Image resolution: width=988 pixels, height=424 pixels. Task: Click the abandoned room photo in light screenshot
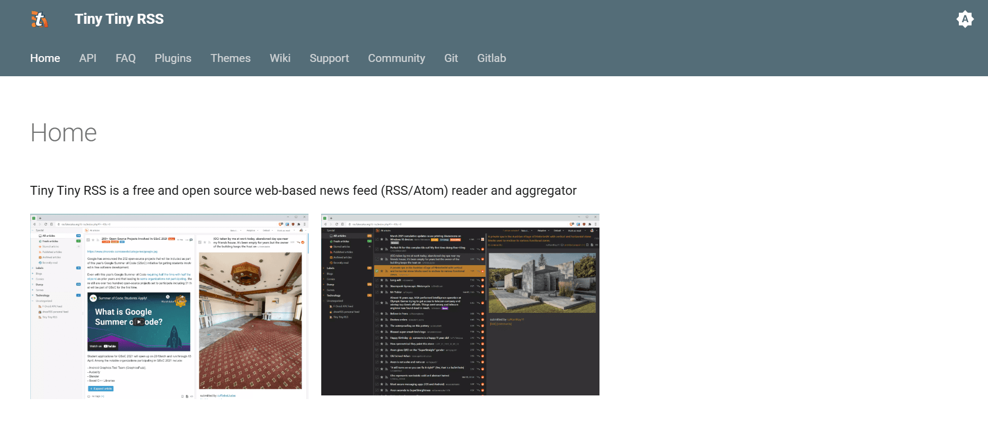250,320
